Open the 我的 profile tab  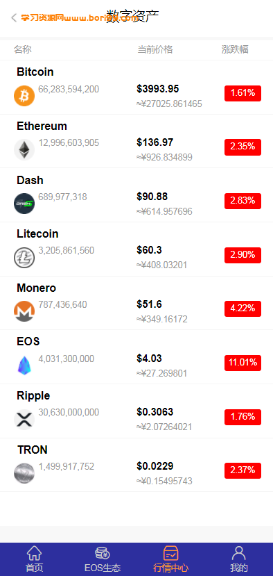(x=239, y=559)
